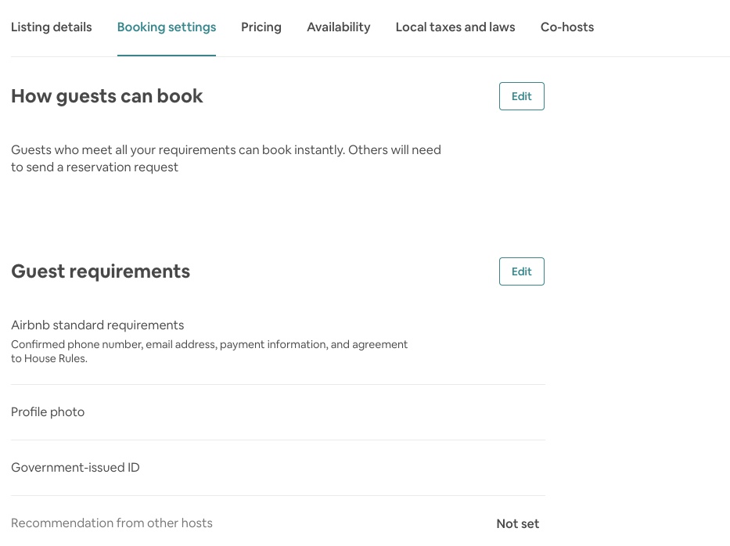730x546 pixels.
Task: Edit the How guests can book section
Action: point(521,96)
